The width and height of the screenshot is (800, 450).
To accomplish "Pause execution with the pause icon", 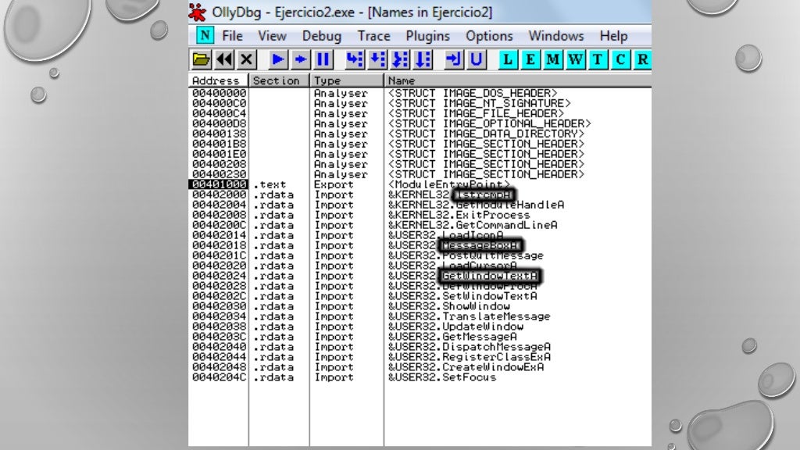I will point(323,59).
